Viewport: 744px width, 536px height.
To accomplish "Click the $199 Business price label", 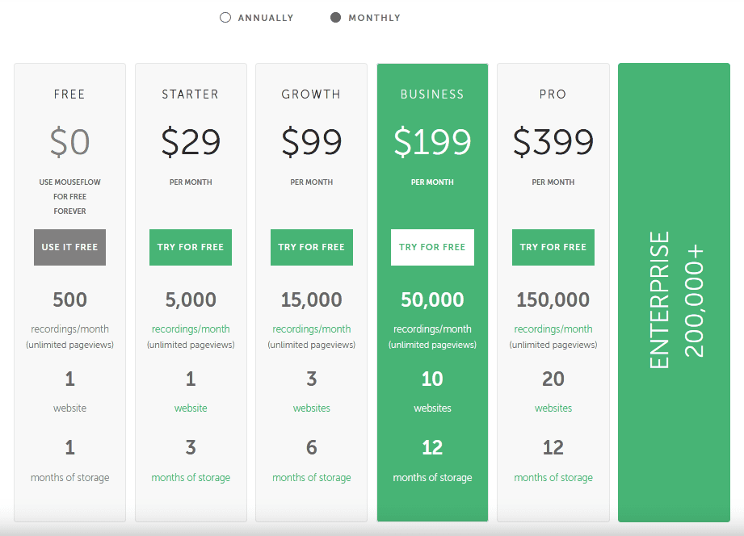I will 432,141.
